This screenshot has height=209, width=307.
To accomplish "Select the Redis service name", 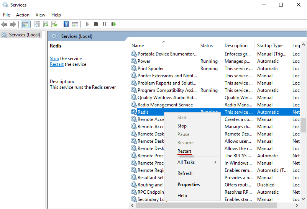I will (x=143, y=112).
